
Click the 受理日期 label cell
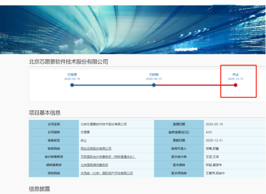pos(179,124)
